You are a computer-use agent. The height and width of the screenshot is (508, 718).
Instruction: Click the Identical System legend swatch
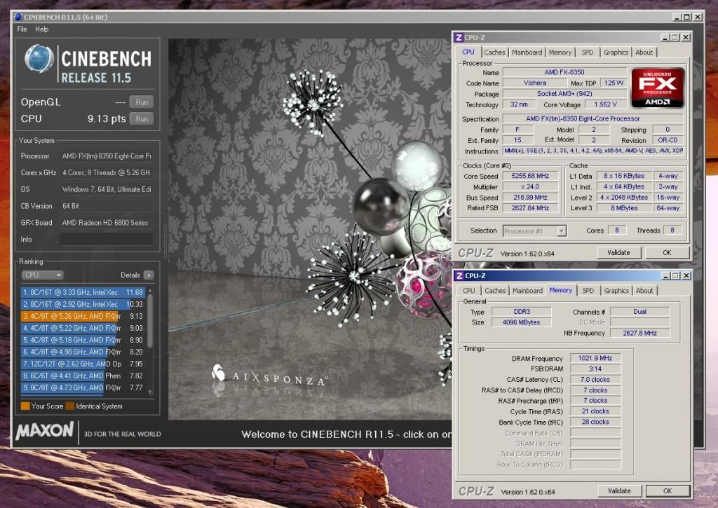click(x=69, y=406)
